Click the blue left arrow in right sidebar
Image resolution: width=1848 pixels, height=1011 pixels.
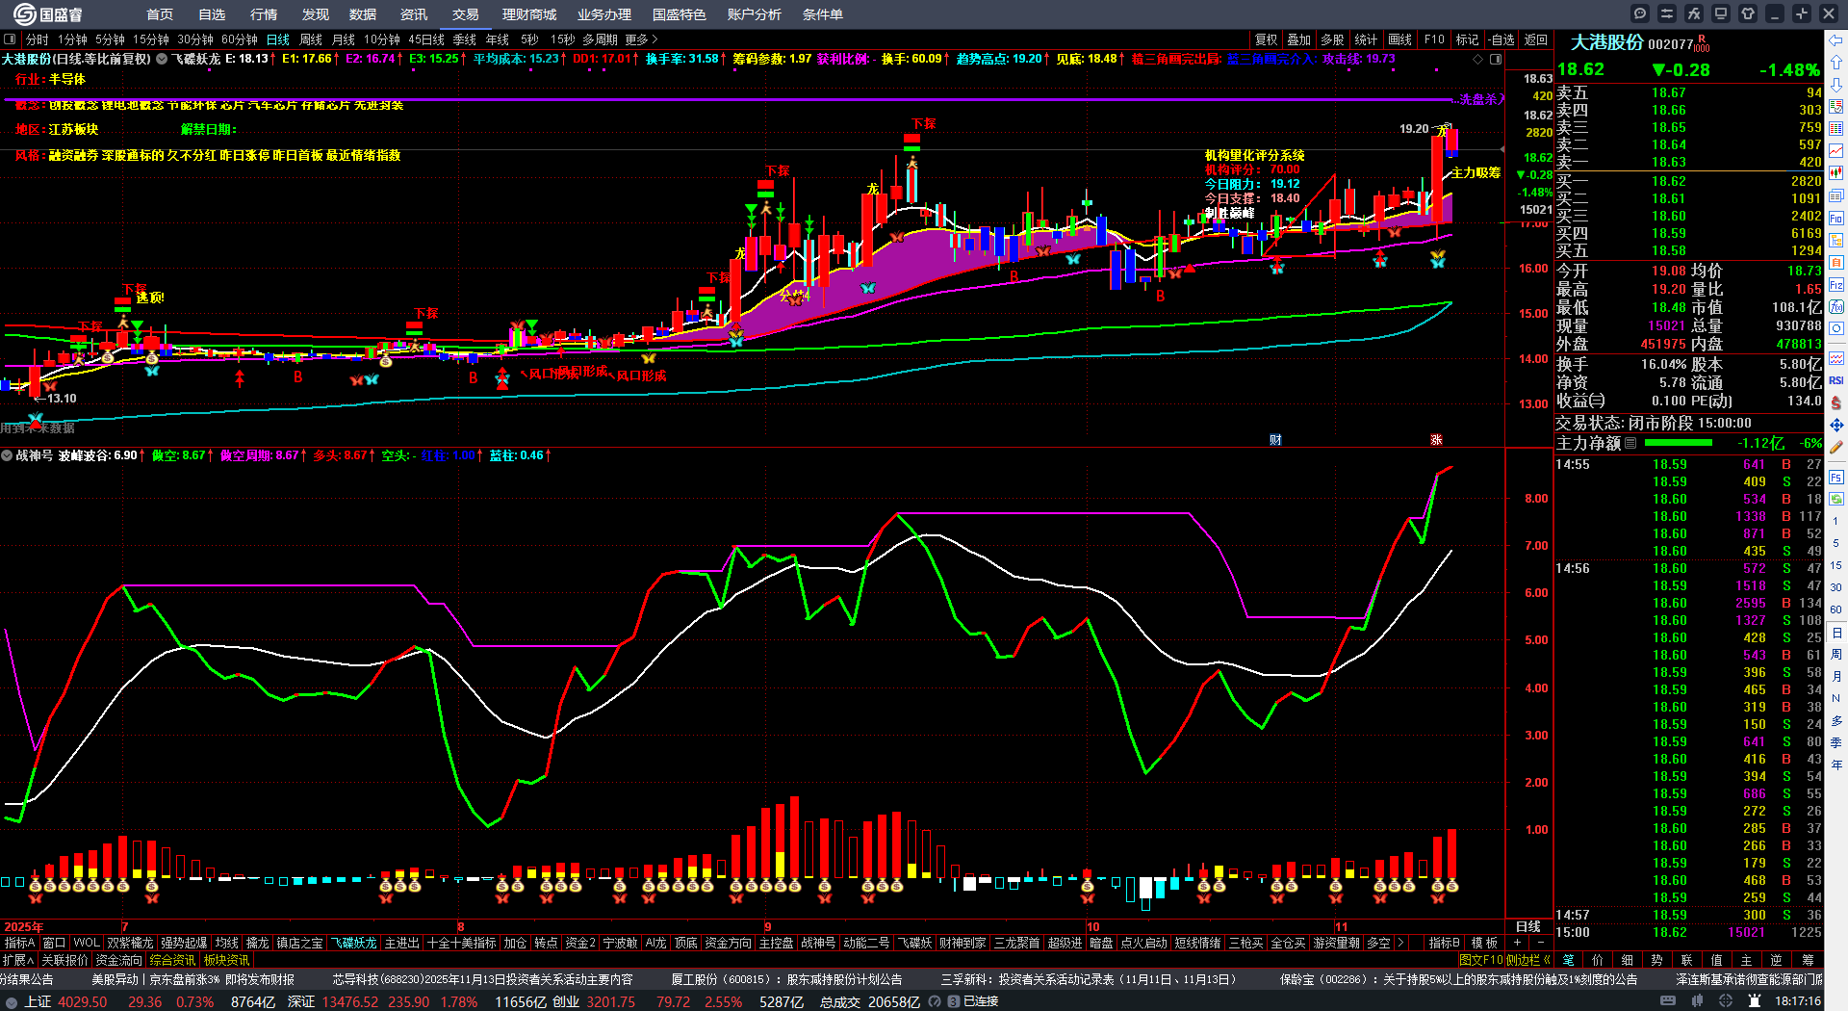point(1836,40)
